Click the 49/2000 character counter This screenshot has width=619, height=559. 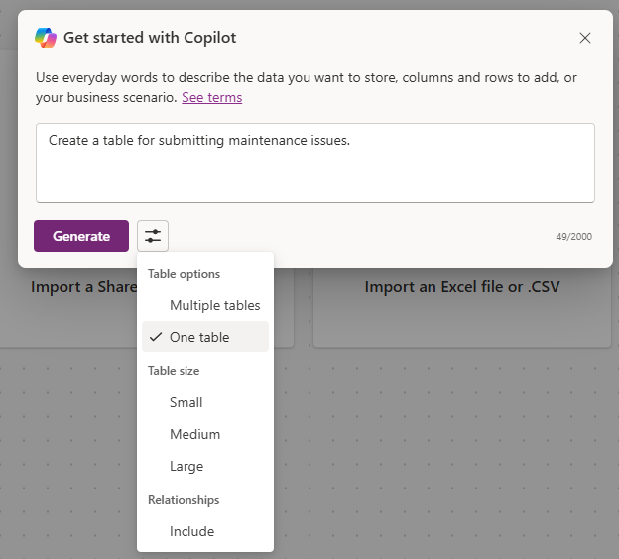574,237
